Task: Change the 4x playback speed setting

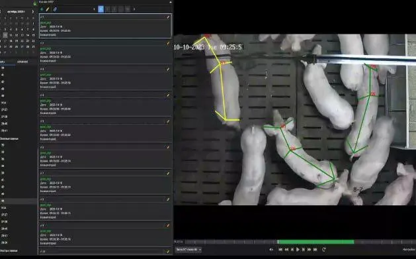Action: 271,250
